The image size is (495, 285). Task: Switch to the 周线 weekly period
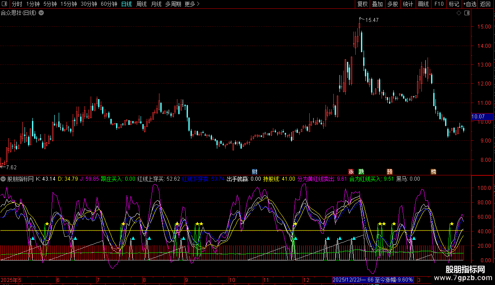pyautogui.click(x=141, y=4)
